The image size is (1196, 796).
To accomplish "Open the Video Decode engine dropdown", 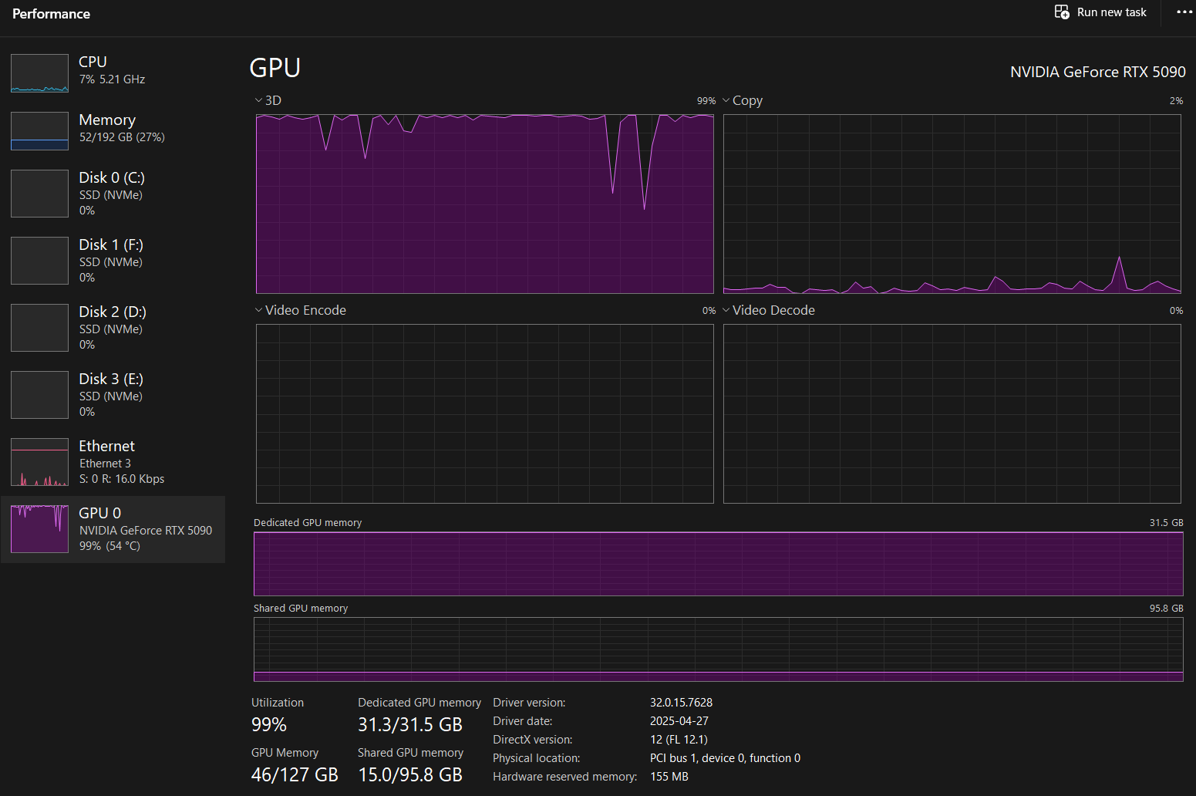I will coord(726,310).
